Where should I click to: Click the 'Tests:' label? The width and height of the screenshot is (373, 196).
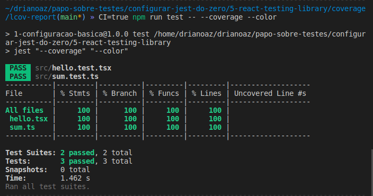(18, 161)
